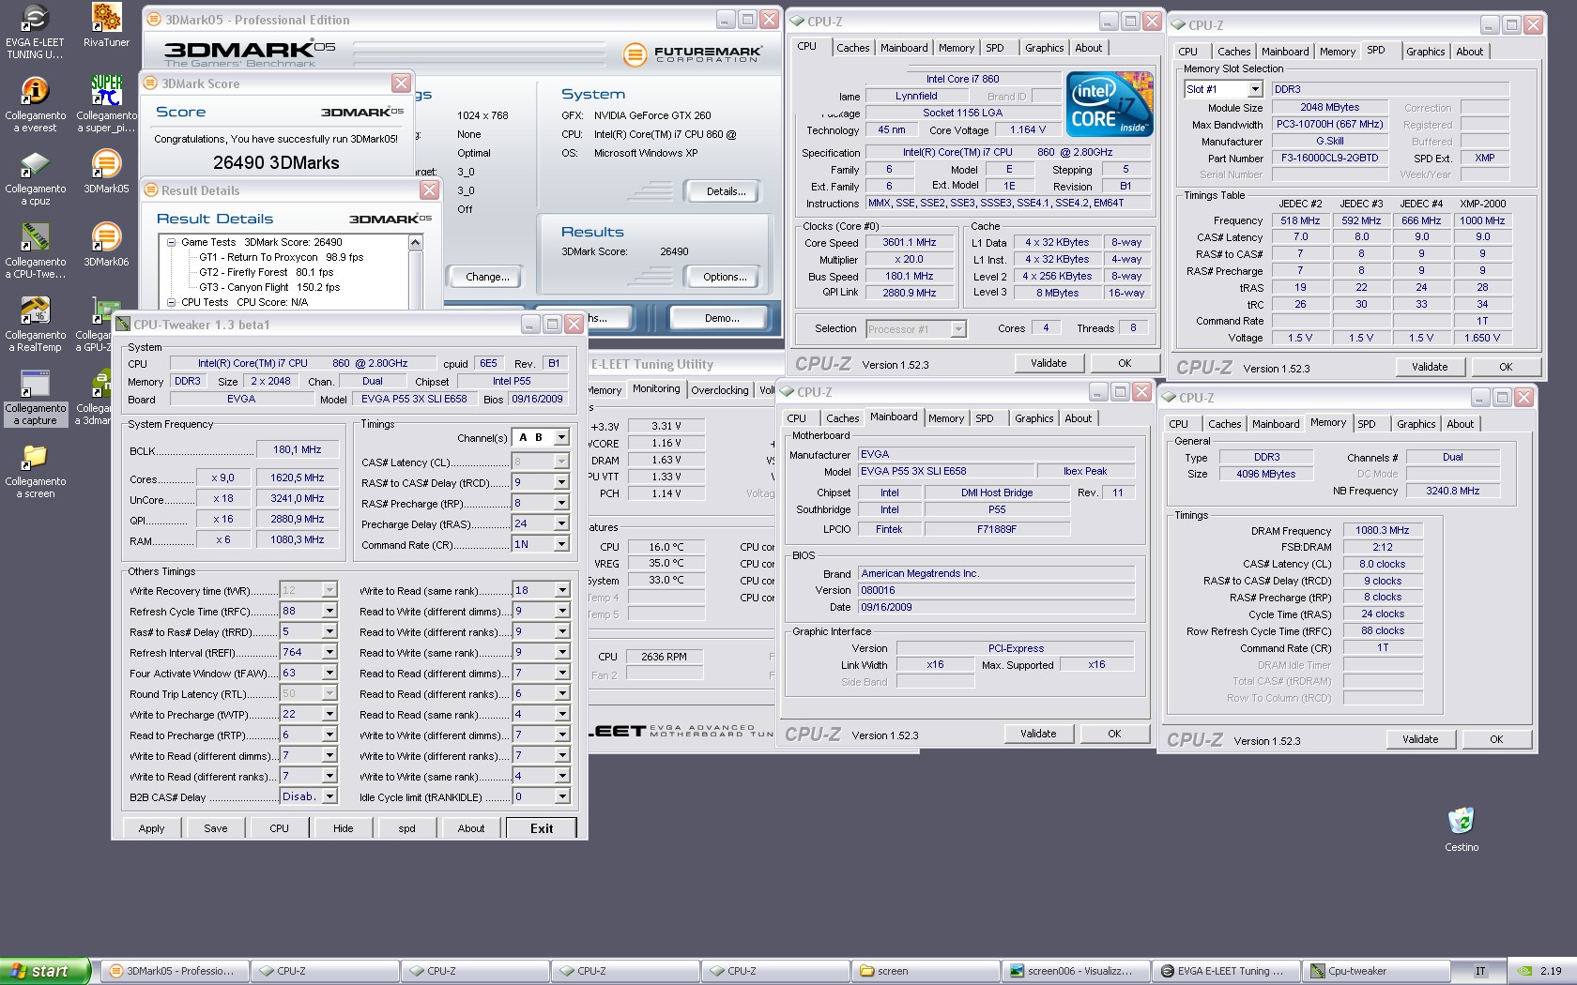
Task: Click Validate in Mainboard CPU-Z window
Action: click(x=1038, y=734)
